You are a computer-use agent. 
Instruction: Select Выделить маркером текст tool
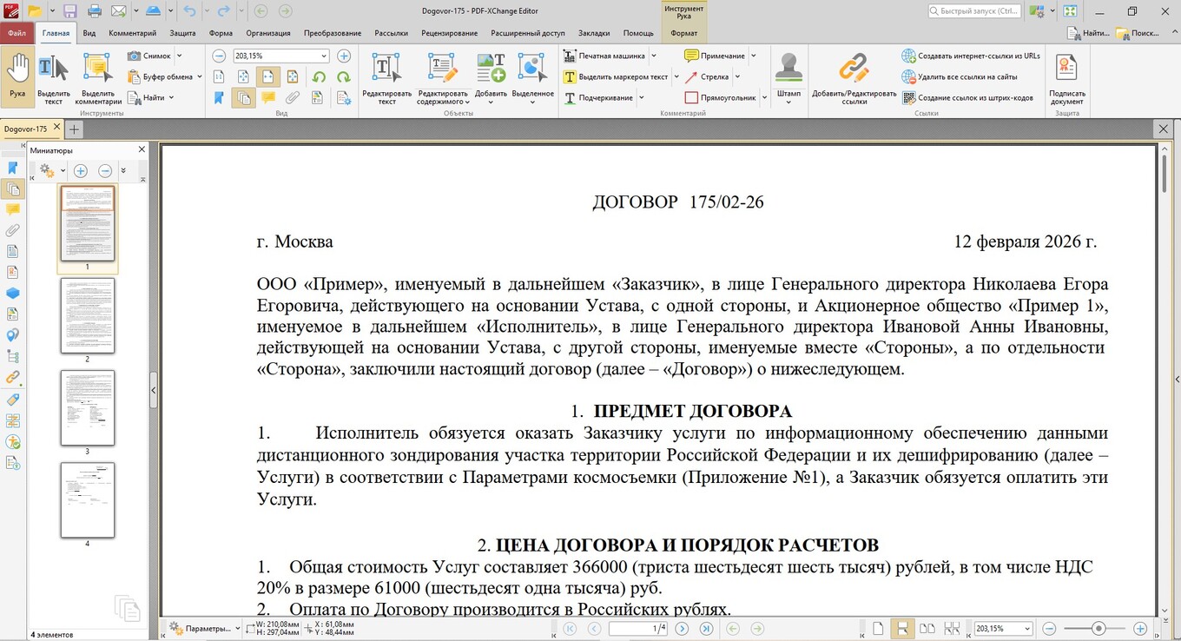click(616, 76)
